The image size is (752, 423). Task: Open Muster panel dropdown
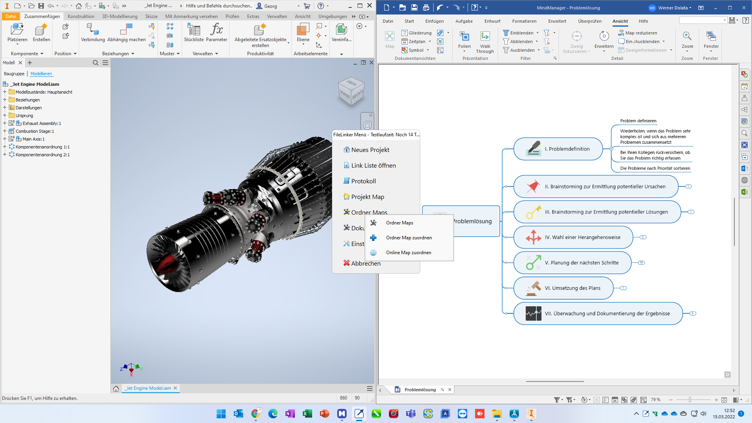click(x=170, y=54)
